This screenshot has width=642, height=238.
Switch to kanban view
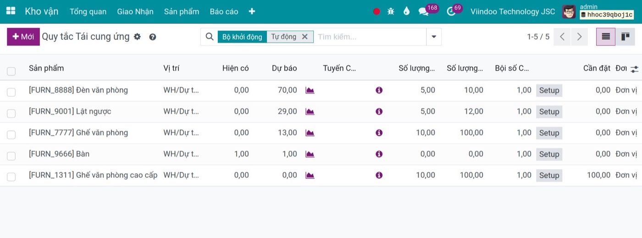[x=625, y=37]
